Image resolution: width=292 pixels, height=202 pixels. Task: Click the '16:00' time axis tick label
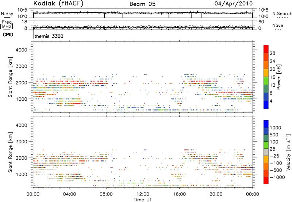point(179,194)
